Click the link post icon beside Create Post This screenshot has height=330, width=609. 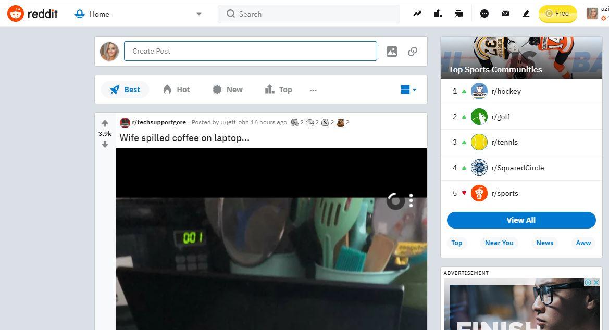[x=412, y=51]
